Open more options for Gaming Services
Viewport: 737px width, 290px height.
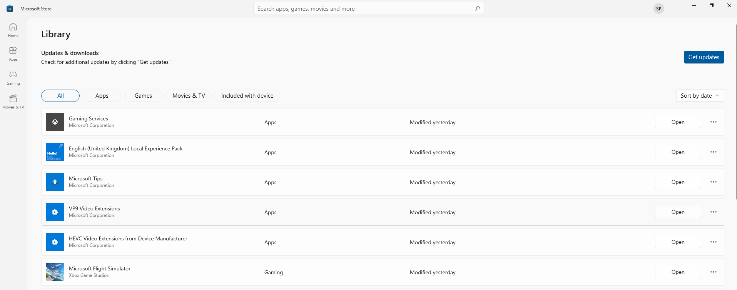pyautogui.click(x=713, y=122)
